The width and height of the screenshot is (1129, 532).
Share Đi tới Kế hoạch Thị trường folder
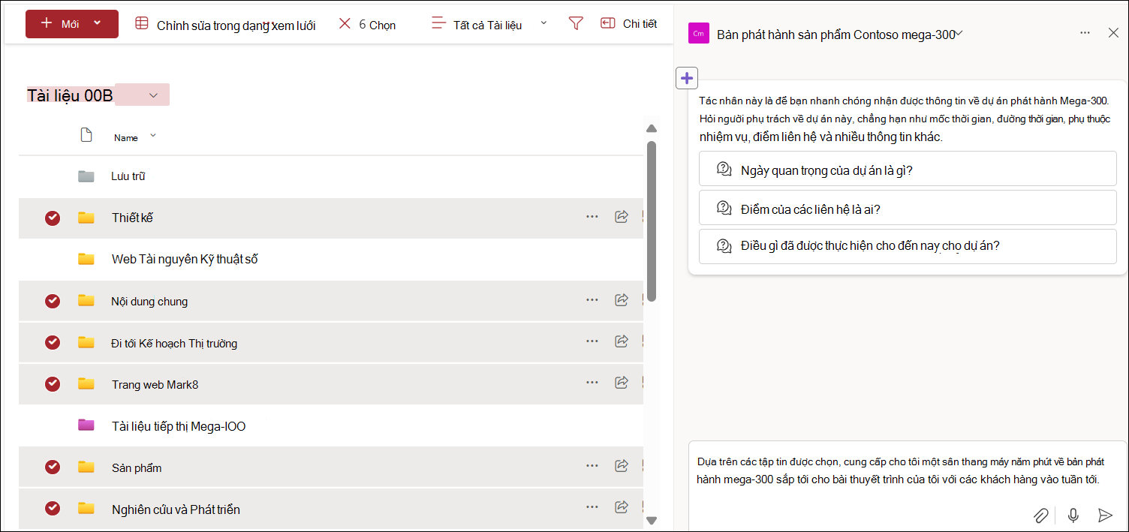[622, 341]
